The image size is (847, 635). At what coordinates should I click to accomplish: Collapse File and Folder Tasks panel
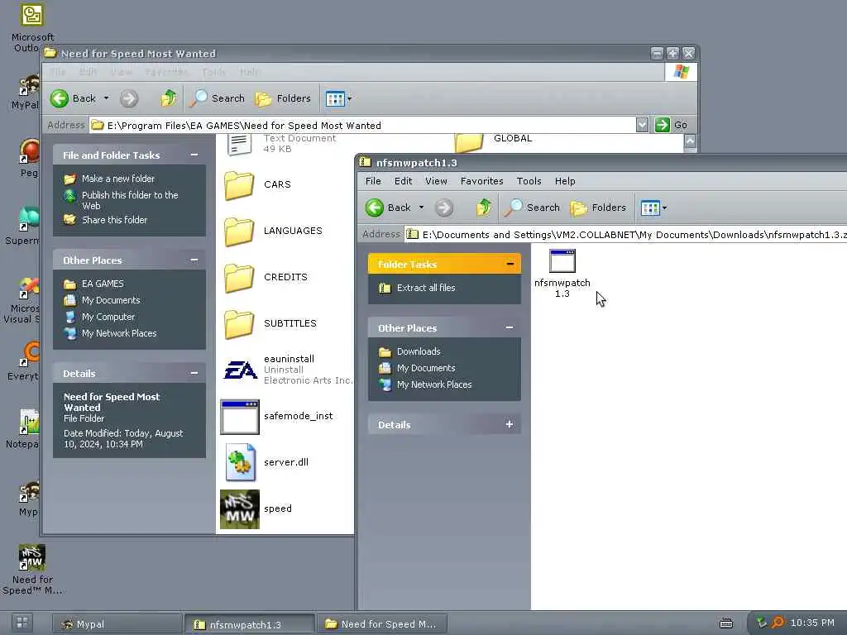194,155
